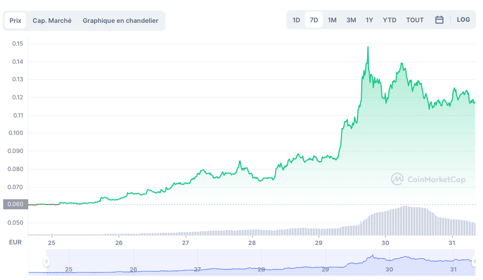
Task: Toggle the LOG scale button
Action: (x=463, y=20)
